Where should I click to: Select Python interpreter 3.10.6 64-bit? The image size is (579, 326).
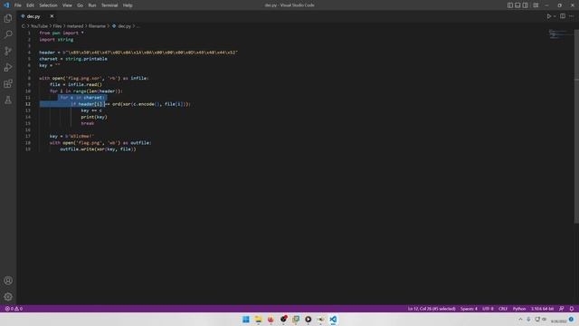click(x=542, y=309)
